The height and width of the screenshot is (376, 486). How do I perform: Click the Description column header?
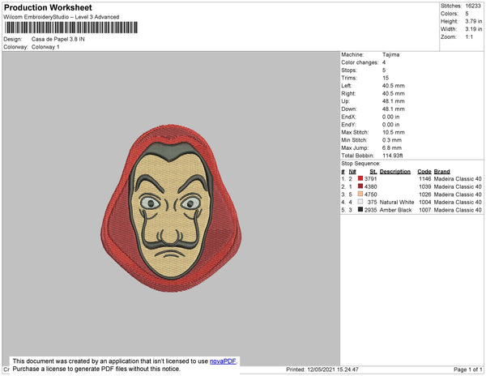point(395,172)
